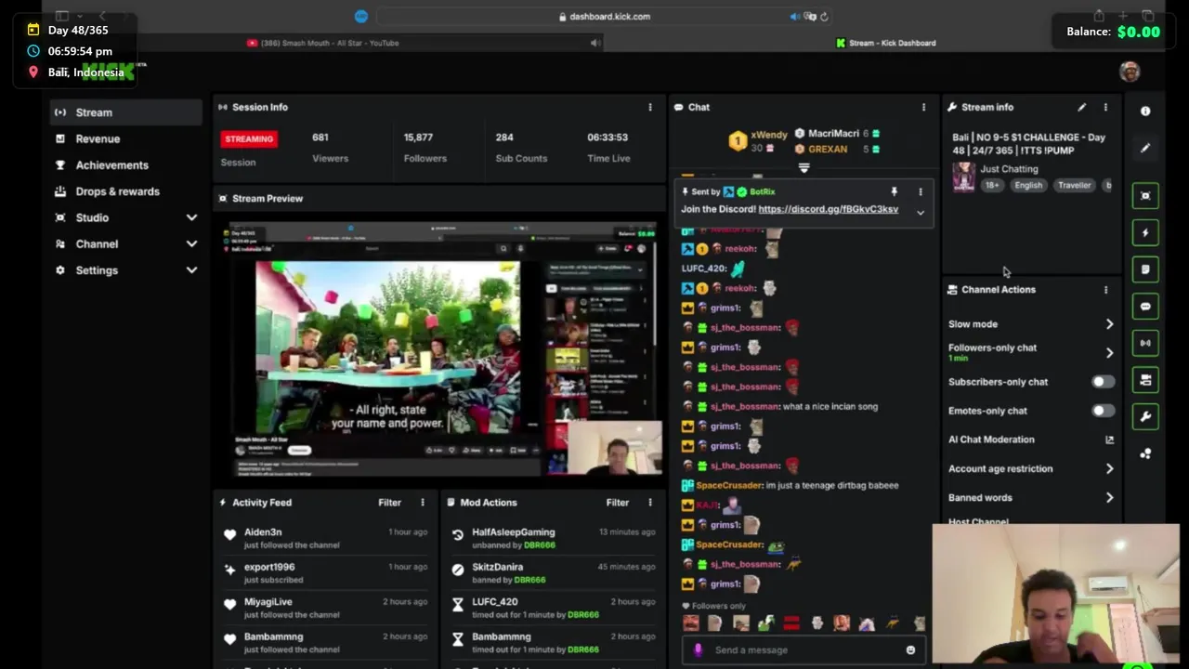The width and height of the screenshot is (1189, 669).
Task: Open SkitzDanira ban entry in Mod Actions
Action: click(x=497, y=567)
